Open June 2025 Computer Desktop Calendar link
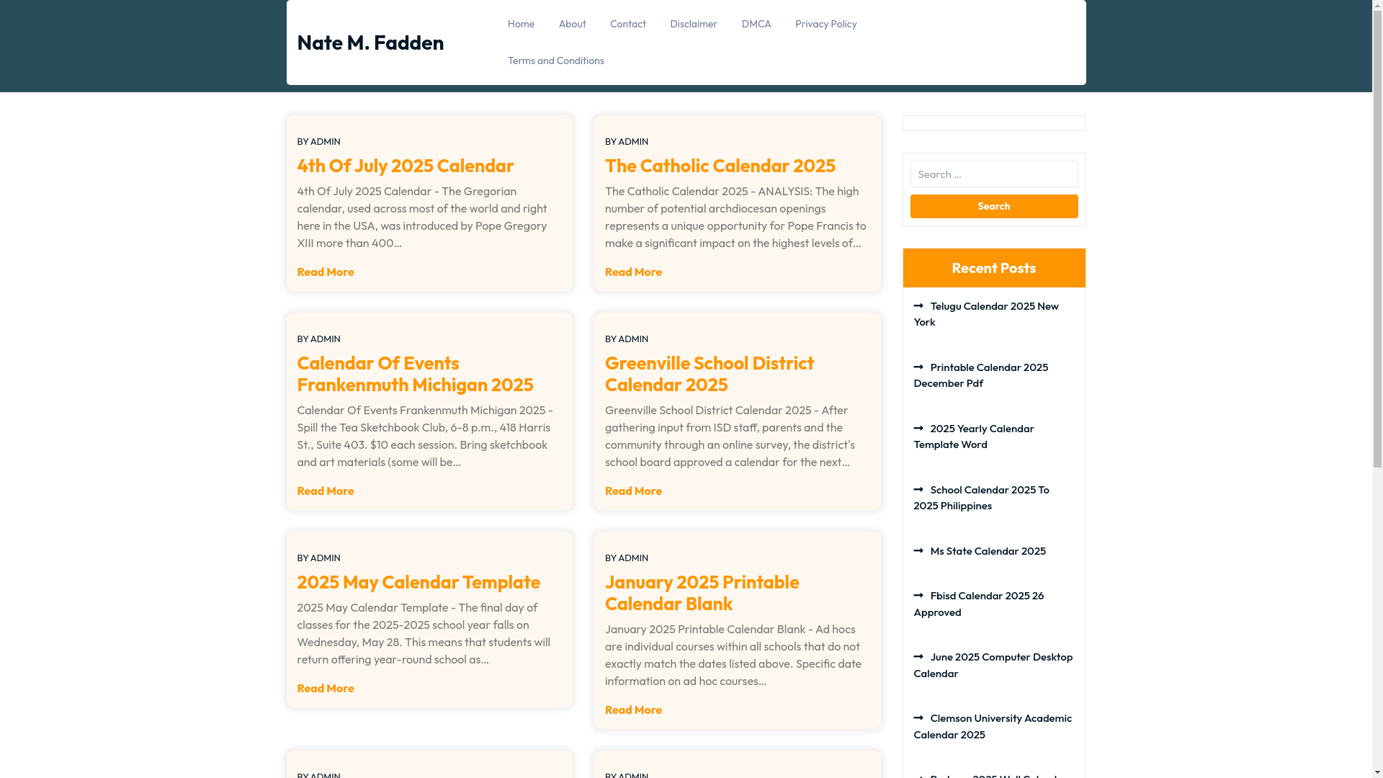1383x778 pixels. click(993, 665)
